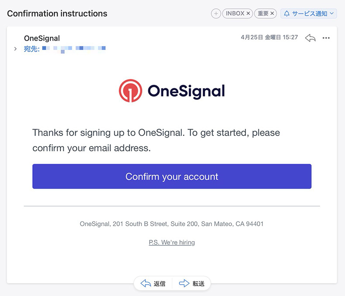Click the email date 4月25日 金曜日 15:27

pyautogui.click(x=269, y=37)
